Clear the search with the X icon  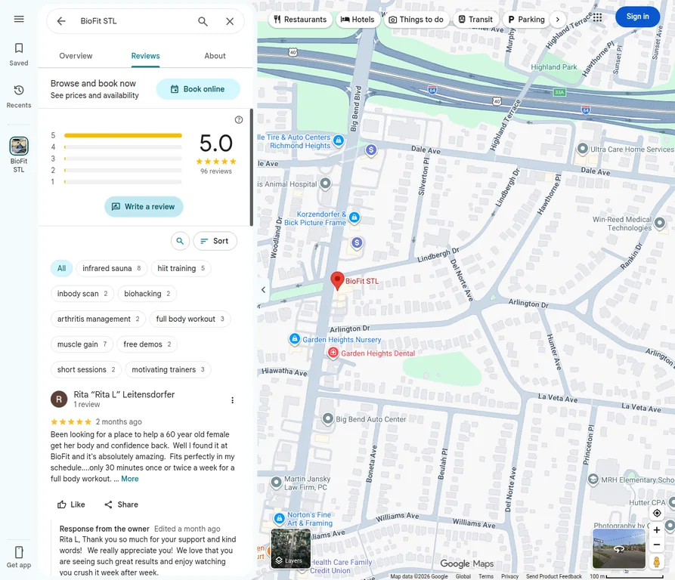coord(230,21)
